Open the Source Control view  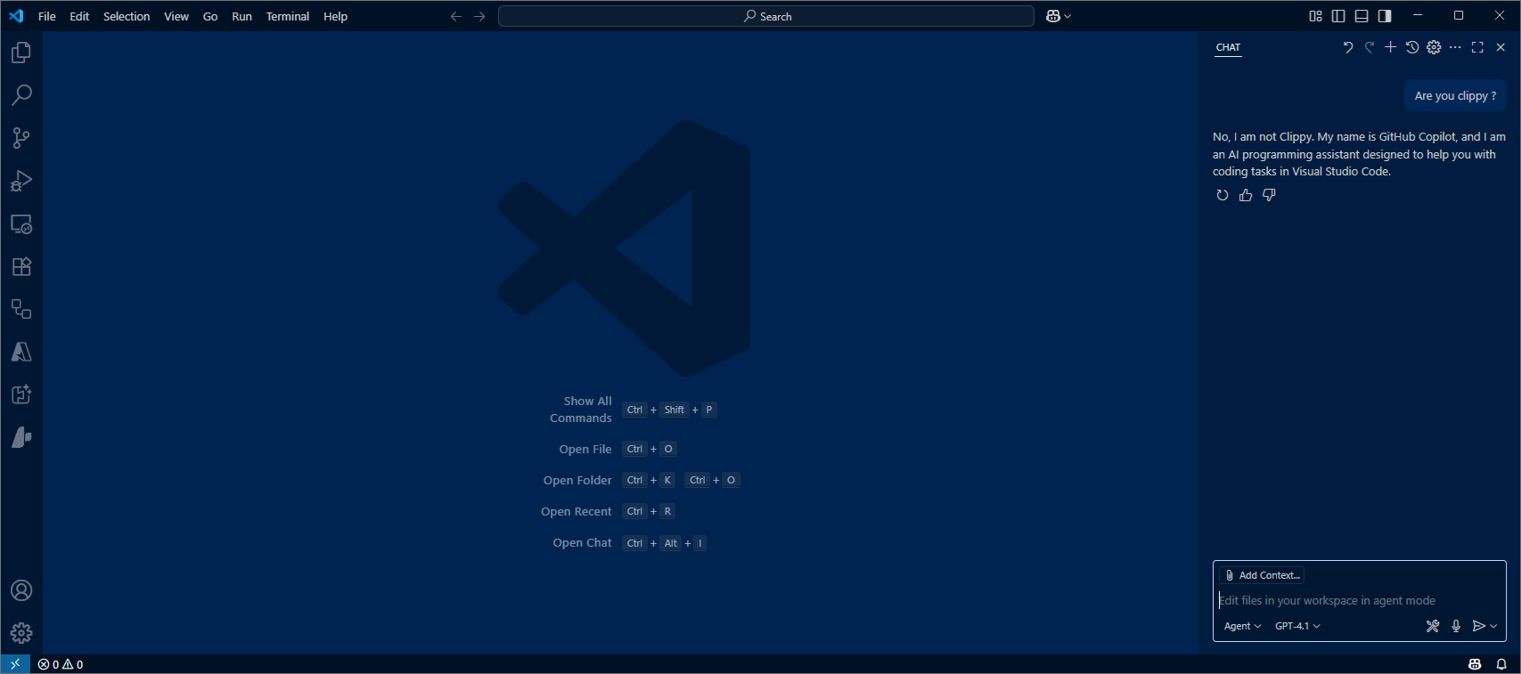coord(21,138)
